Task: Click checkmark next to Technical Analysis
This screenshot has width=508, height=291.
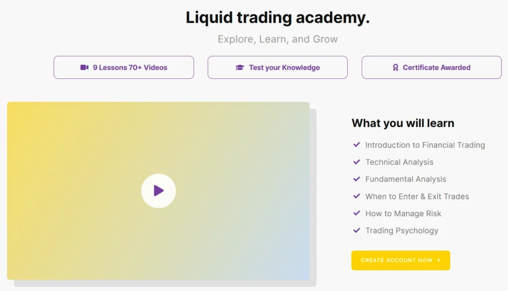Action: point(356,162)
